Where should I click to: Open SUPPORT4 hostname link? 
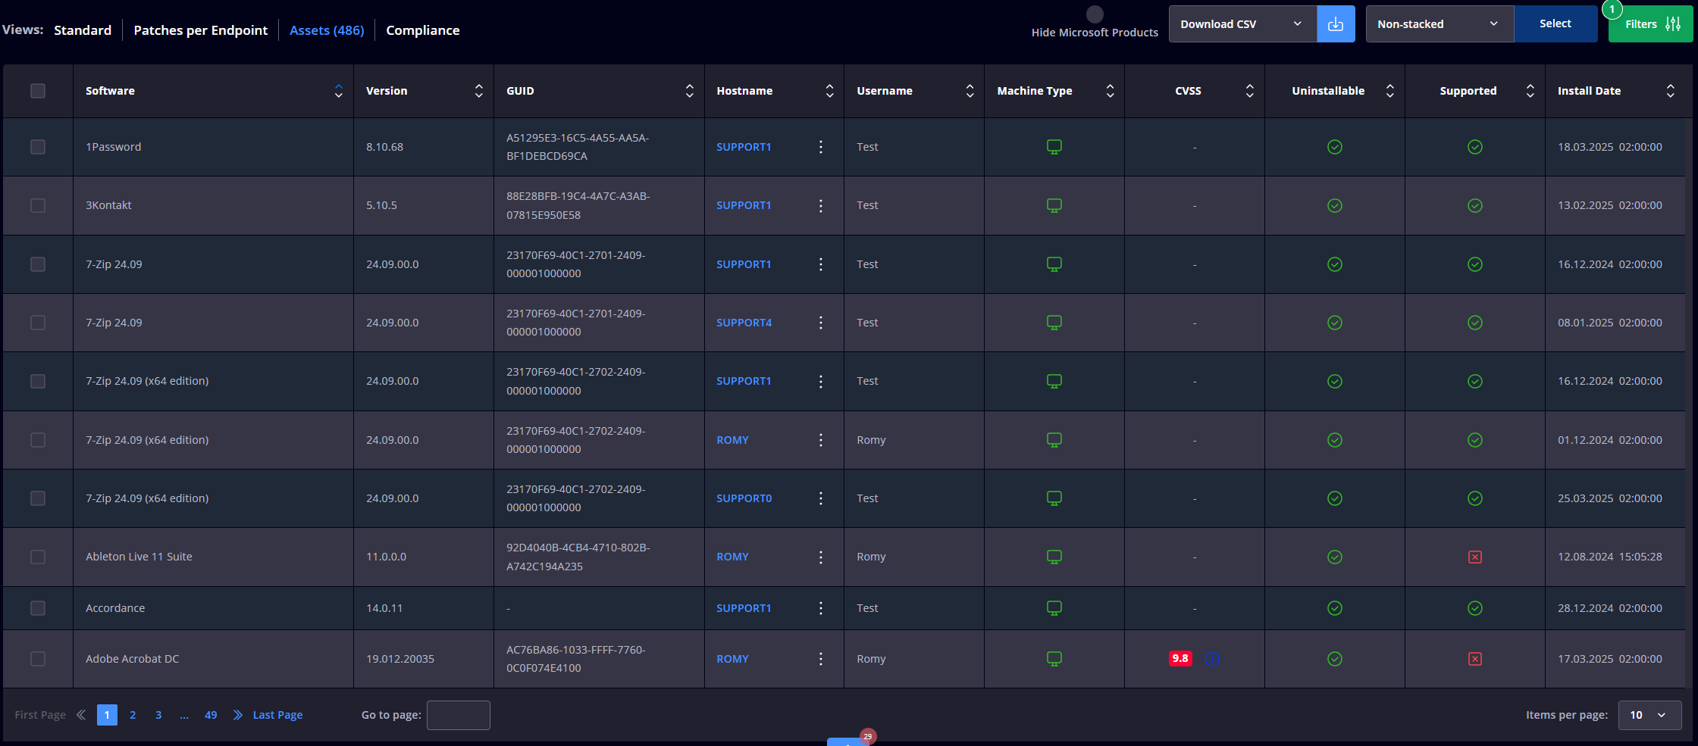(744, 323)
